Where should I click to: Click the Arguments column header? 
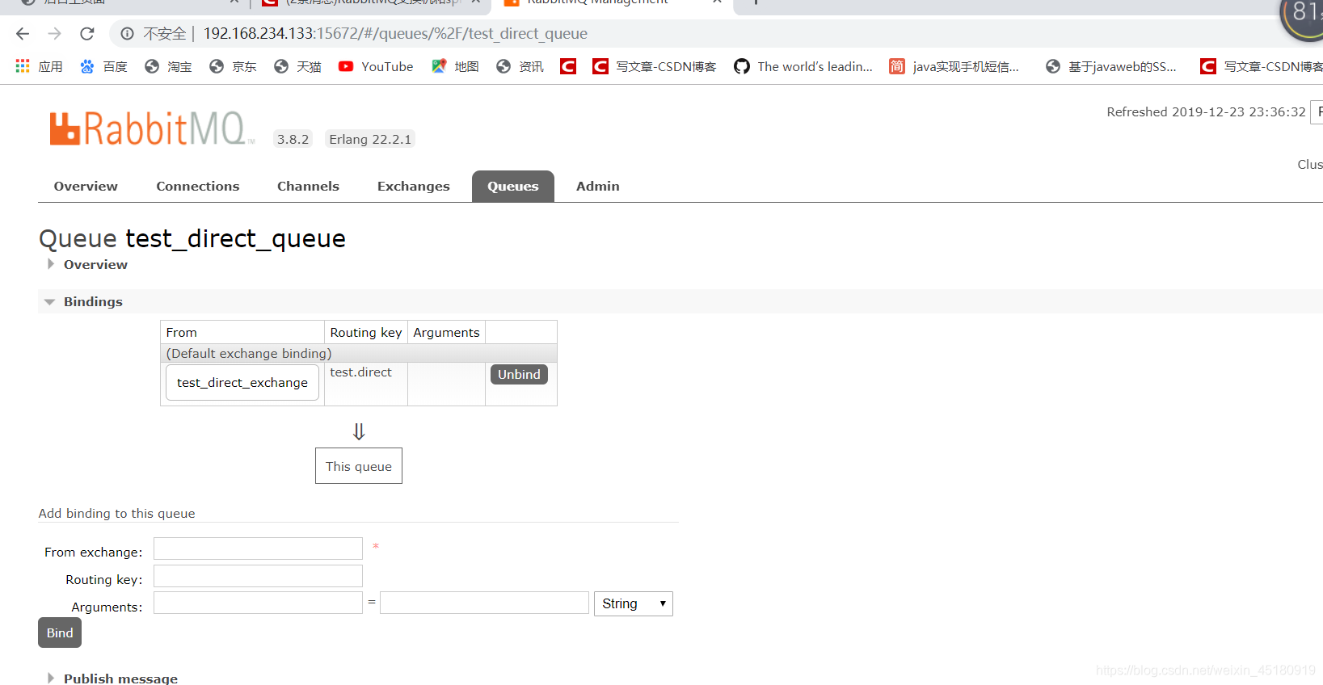point(446,333)
